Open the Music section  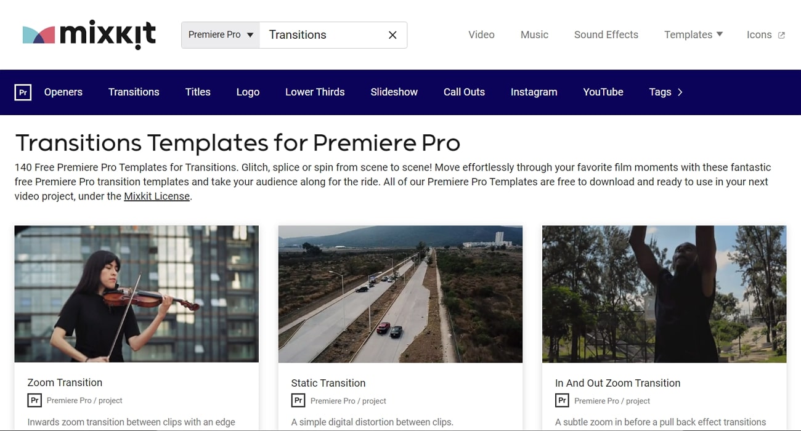click(x=534, y=35)
